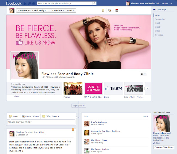
Task: Click Makeup by Say Tioco Artillero avatar
Action: [x=87, y=133]
